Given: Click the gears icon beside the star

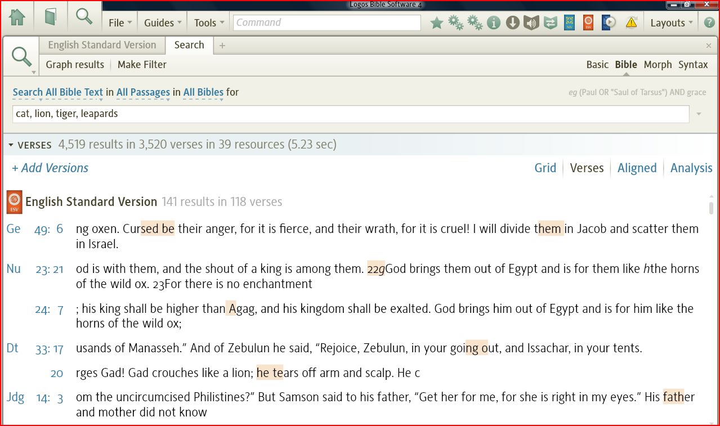Looking at the screenshot, I should point(455,23).
